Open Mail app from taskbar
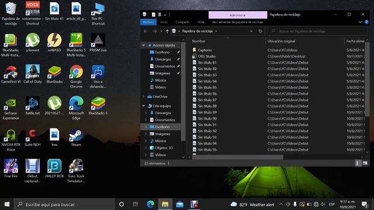374x210 pixels. [x=180, y=204]
